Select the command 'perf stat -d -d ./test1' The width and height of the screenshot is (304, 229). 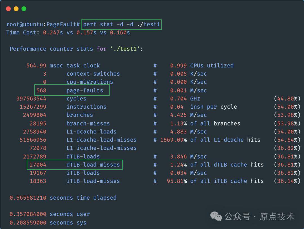122,24
